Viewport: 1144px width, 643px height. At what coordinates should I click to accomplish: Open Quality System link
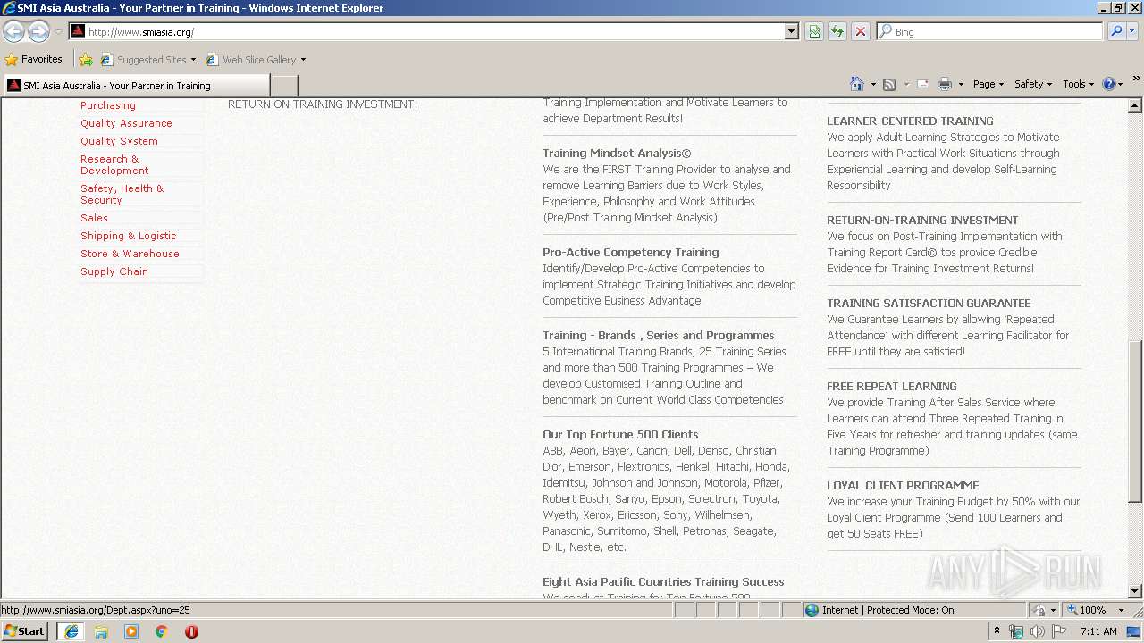pyautogui.click(x=119, y=141)
